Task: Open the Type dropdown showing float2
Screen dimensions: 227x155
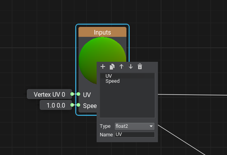Action: (135, 126)
